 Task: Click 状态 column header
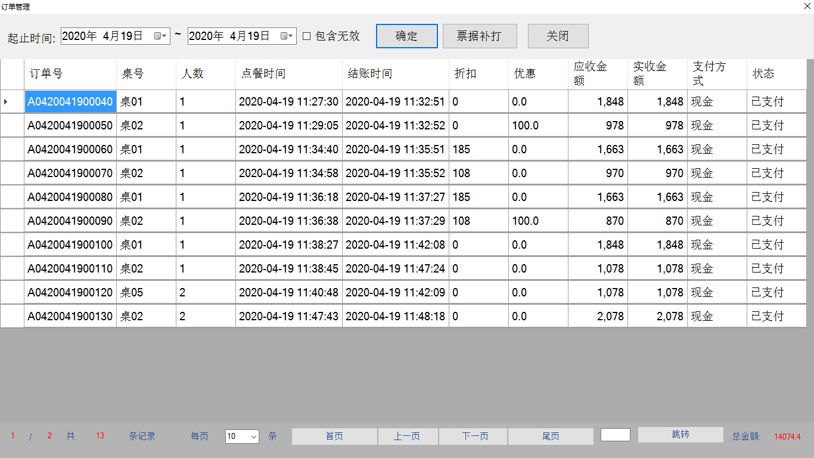pyautogui.click(x=777, y=74)
